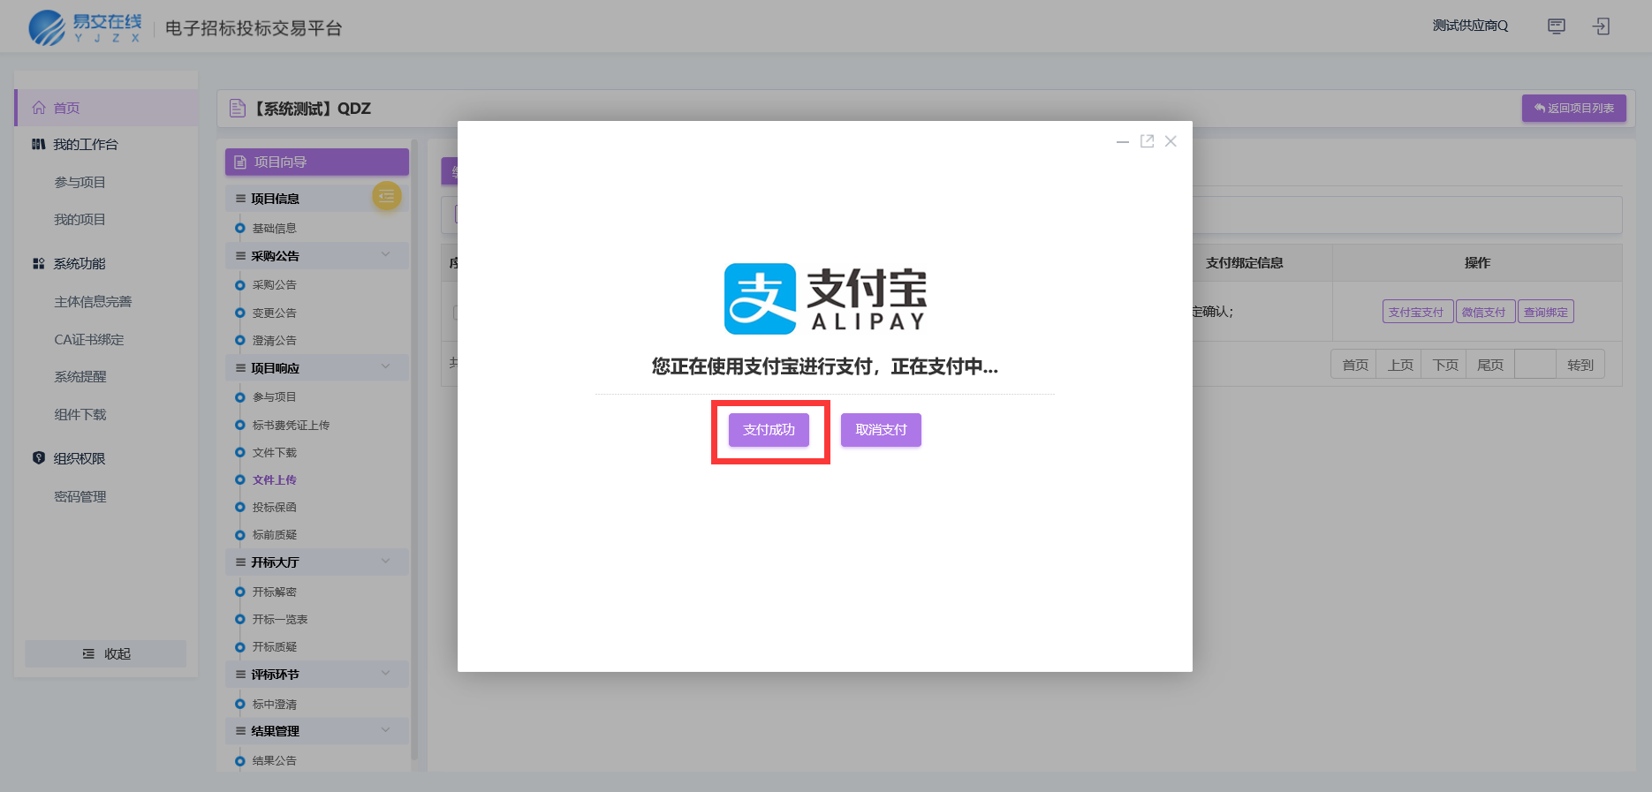1652x792 pixels.
Task: Go to 尾页 in pagination
Action: [x=1489, y=365]
